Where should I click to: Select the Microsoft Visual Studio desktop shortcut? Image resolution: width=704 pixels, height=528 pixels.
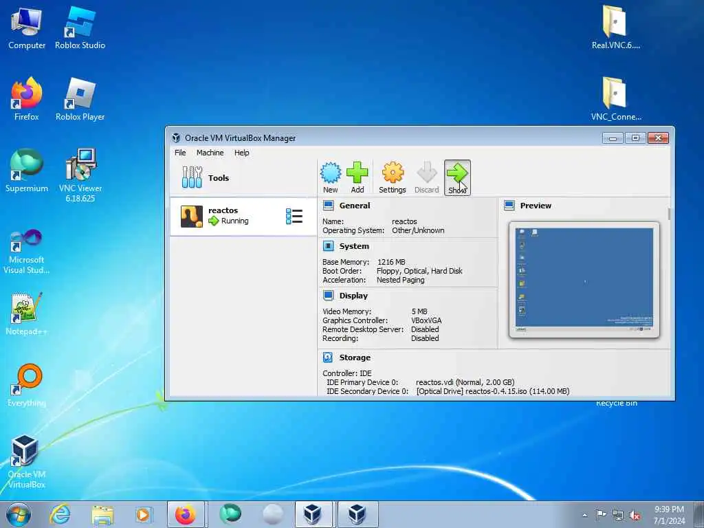coord(27,252)
